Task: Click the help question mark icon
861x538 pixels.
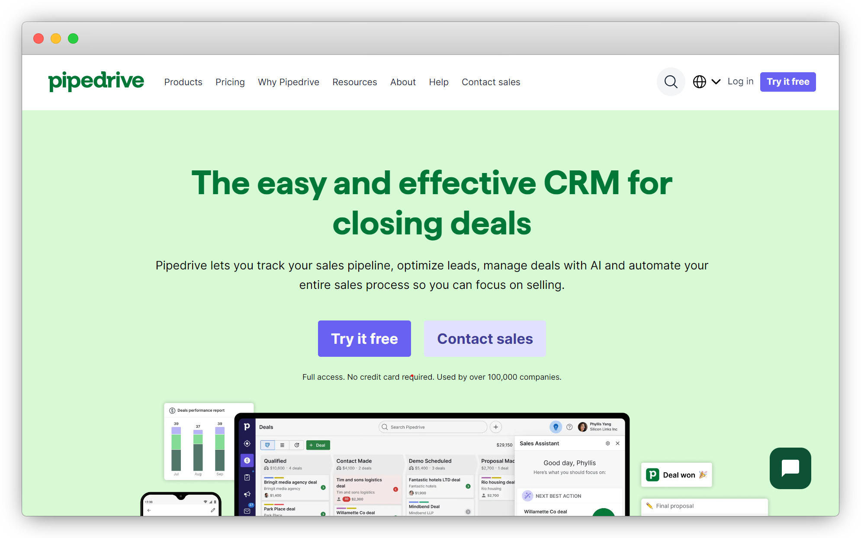Action: [x=570, y=427]
